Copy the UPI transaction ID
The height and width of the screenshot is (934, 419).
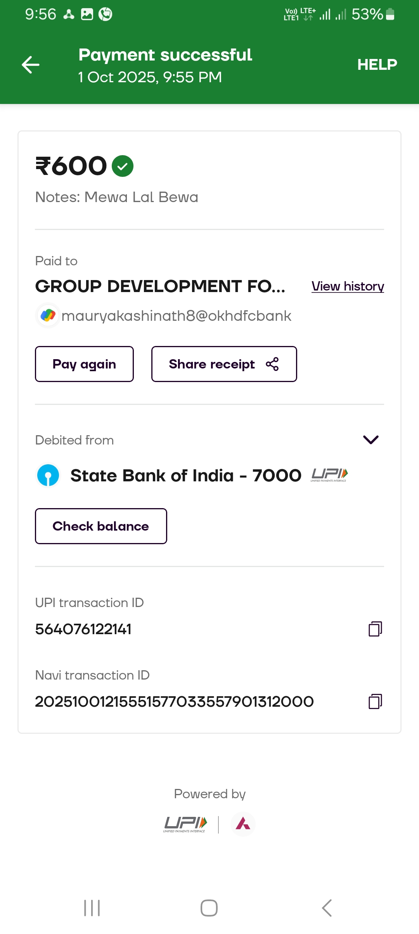coord(375,629)
